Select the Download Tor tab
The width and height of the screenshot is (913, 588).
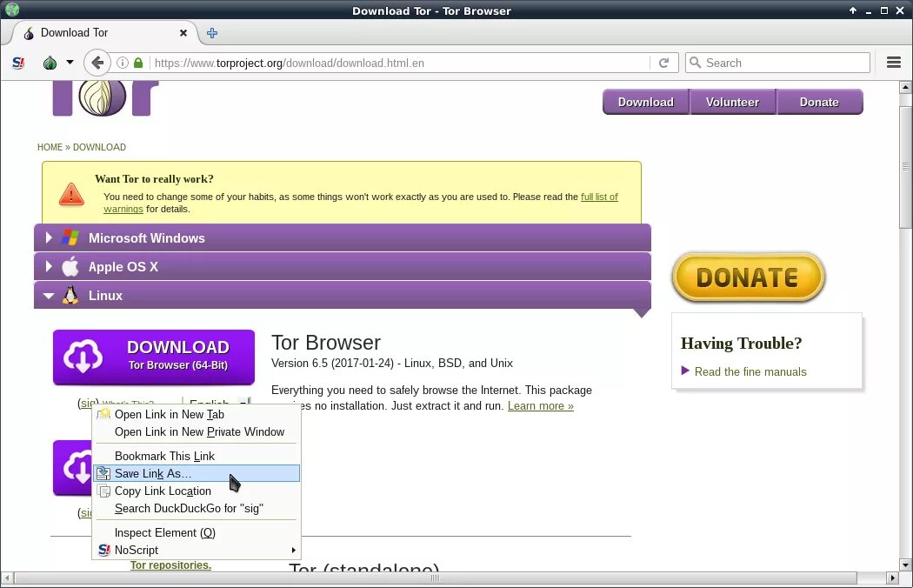[103, 33]
